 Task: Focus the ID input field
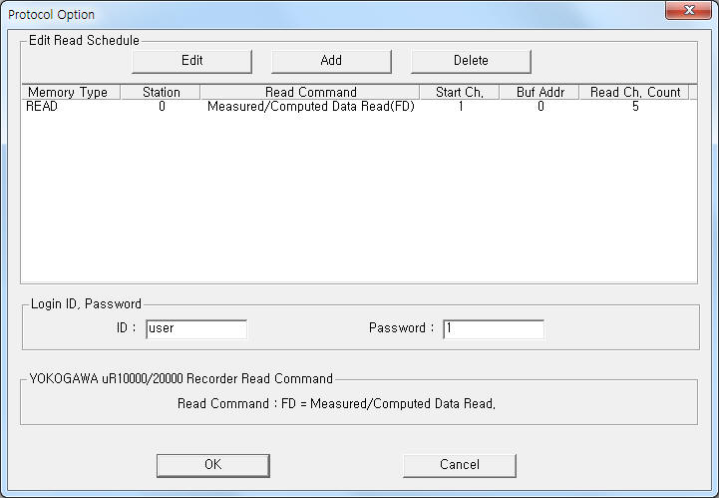tap(196, 329)
